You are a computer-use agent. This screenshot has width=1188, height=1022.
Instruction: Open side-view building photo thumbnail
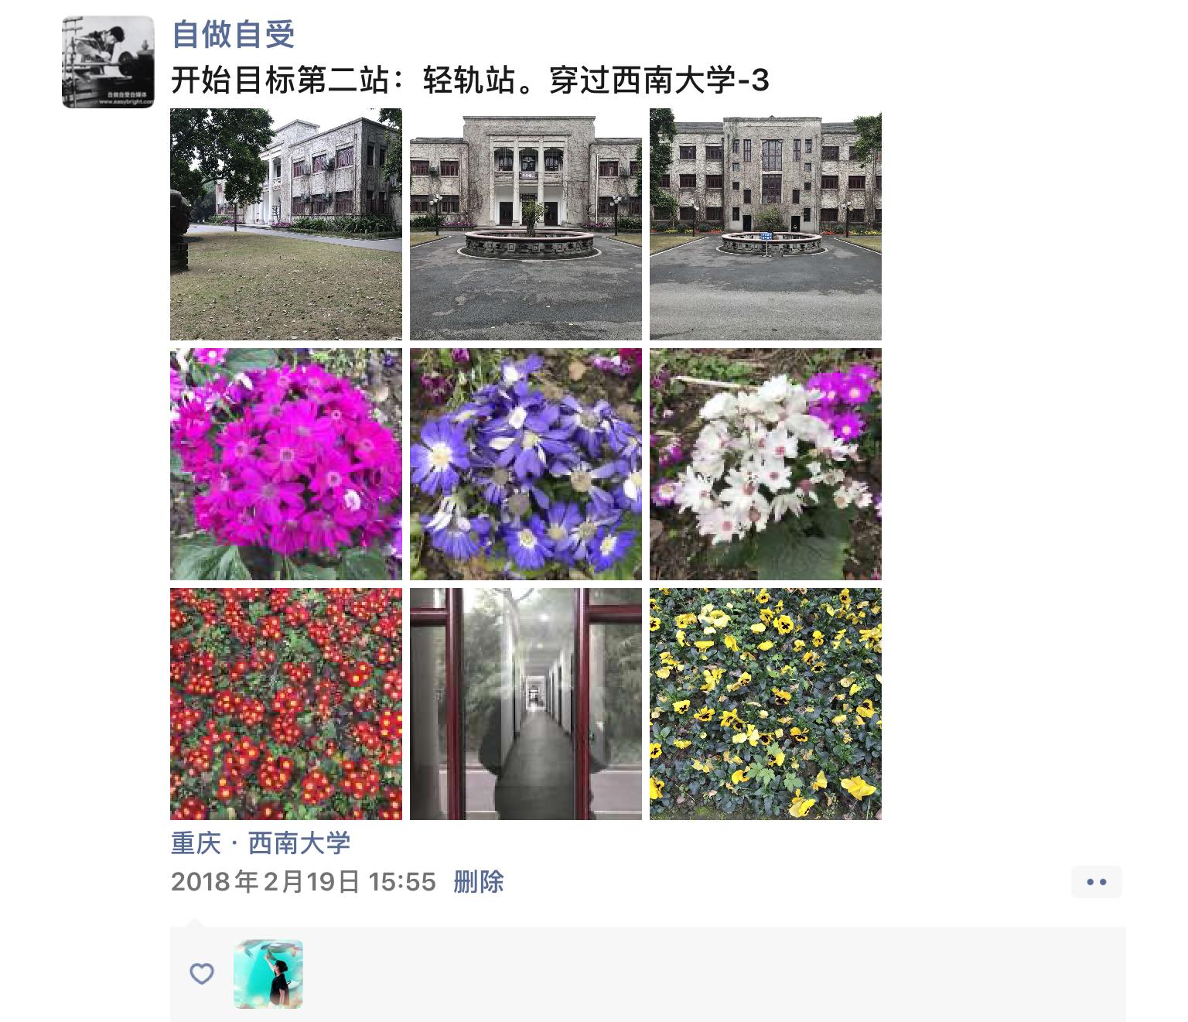[x=286, y=224]
